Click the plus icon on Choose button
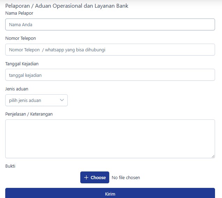 (x=86, y=177)
